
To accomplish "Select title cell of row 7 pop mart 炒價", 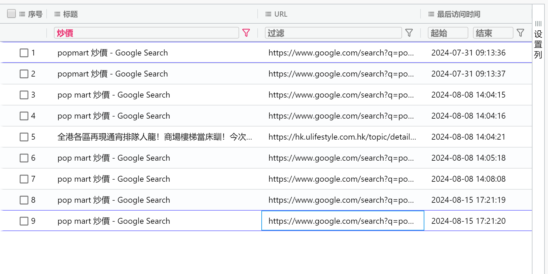I will (x=114, y=179).
